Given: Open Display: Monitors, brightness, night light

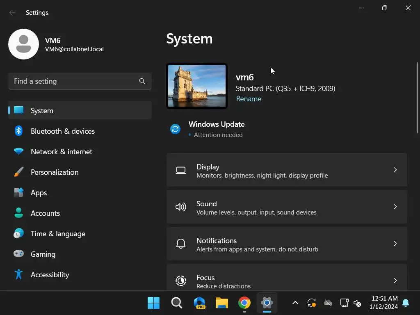Looking at the screenshot, I should 287,170.
